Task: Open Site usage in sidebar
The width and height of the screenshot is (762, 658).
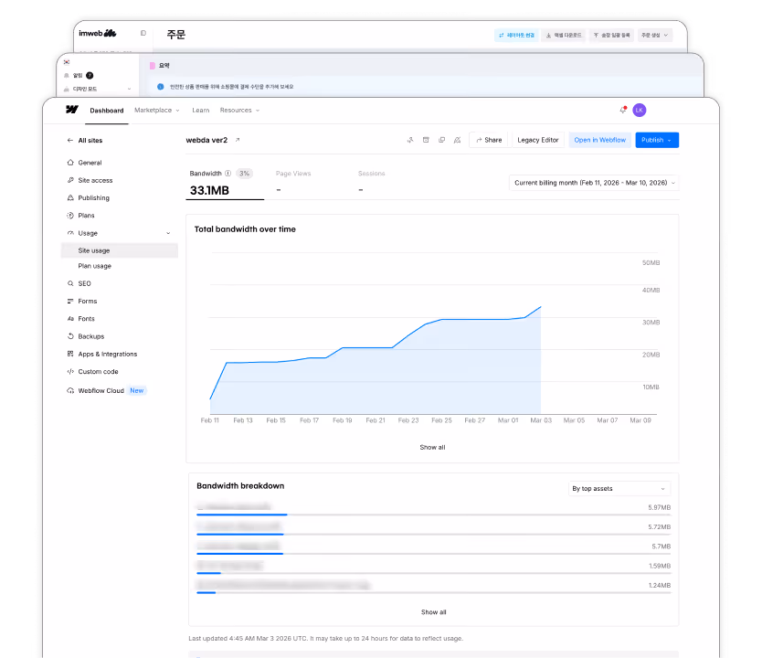Action: 120,250
